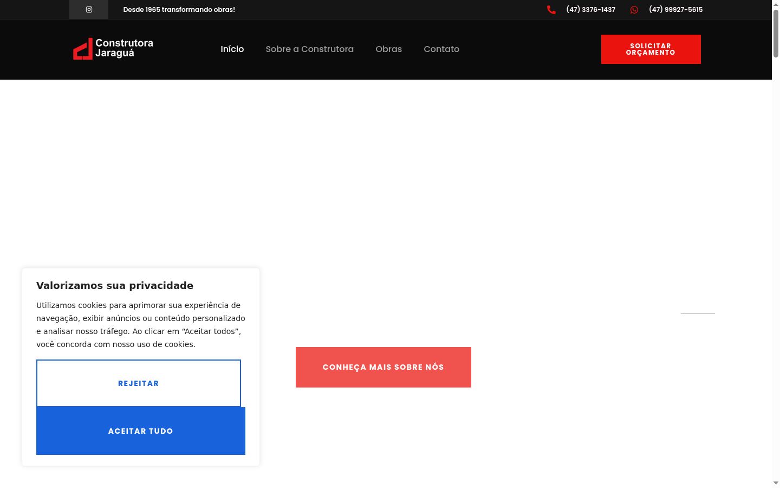The height and width of the screenshot is (488, 780).
Task: Open the Contato menu item
Action: pos(441,49)
